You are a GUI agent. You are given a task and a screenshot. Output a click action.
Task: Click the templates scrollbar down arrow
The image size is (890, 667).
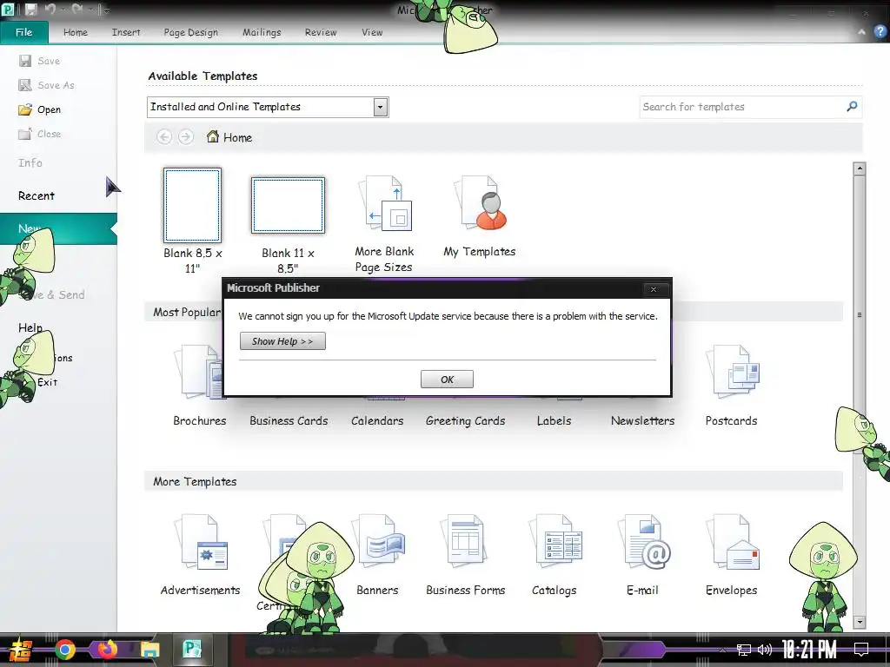[860, 622]
